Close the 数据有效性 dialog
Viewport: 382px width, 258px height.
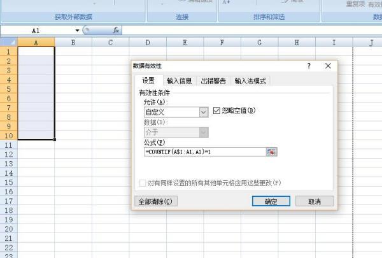[328, 66]
